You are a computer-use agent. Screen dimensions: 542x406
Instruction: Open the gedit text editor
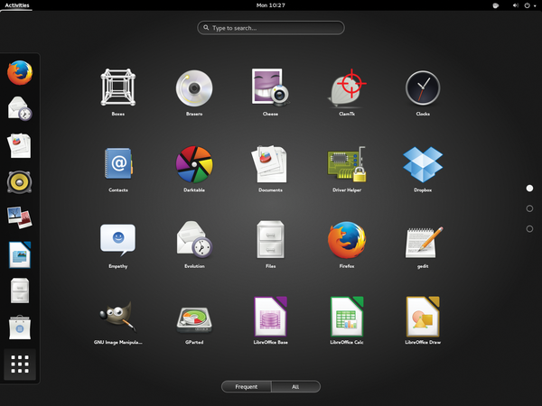pos(424,242)
